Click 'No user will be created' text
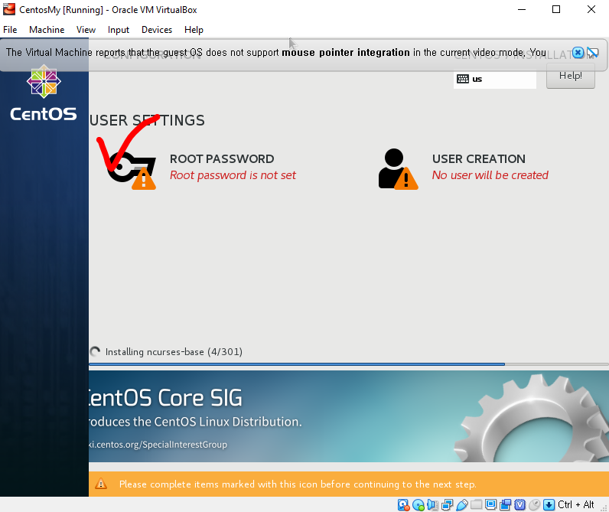The width and height of the screenshot is (609, 512). point(490,175)
